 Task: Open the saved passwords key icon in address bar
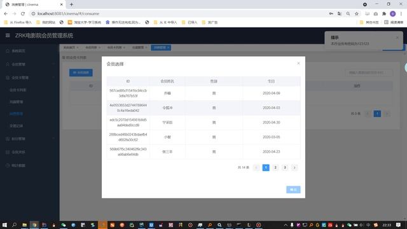tap(331, 14)
